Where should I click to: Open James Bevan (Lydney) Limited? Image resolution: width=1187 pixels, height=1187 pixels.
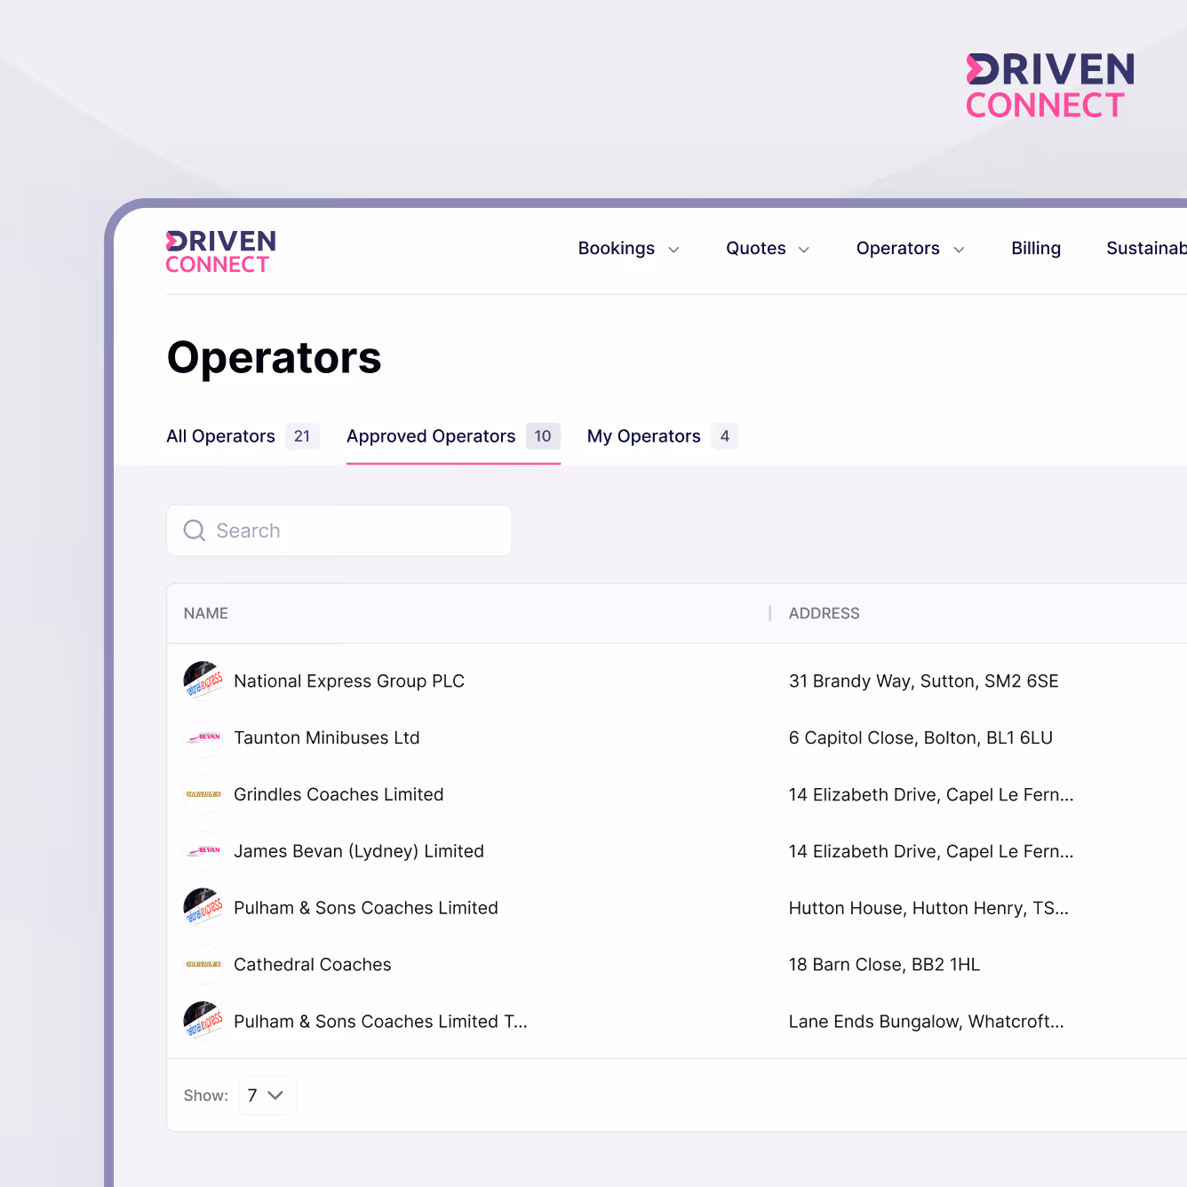point(359,851)
